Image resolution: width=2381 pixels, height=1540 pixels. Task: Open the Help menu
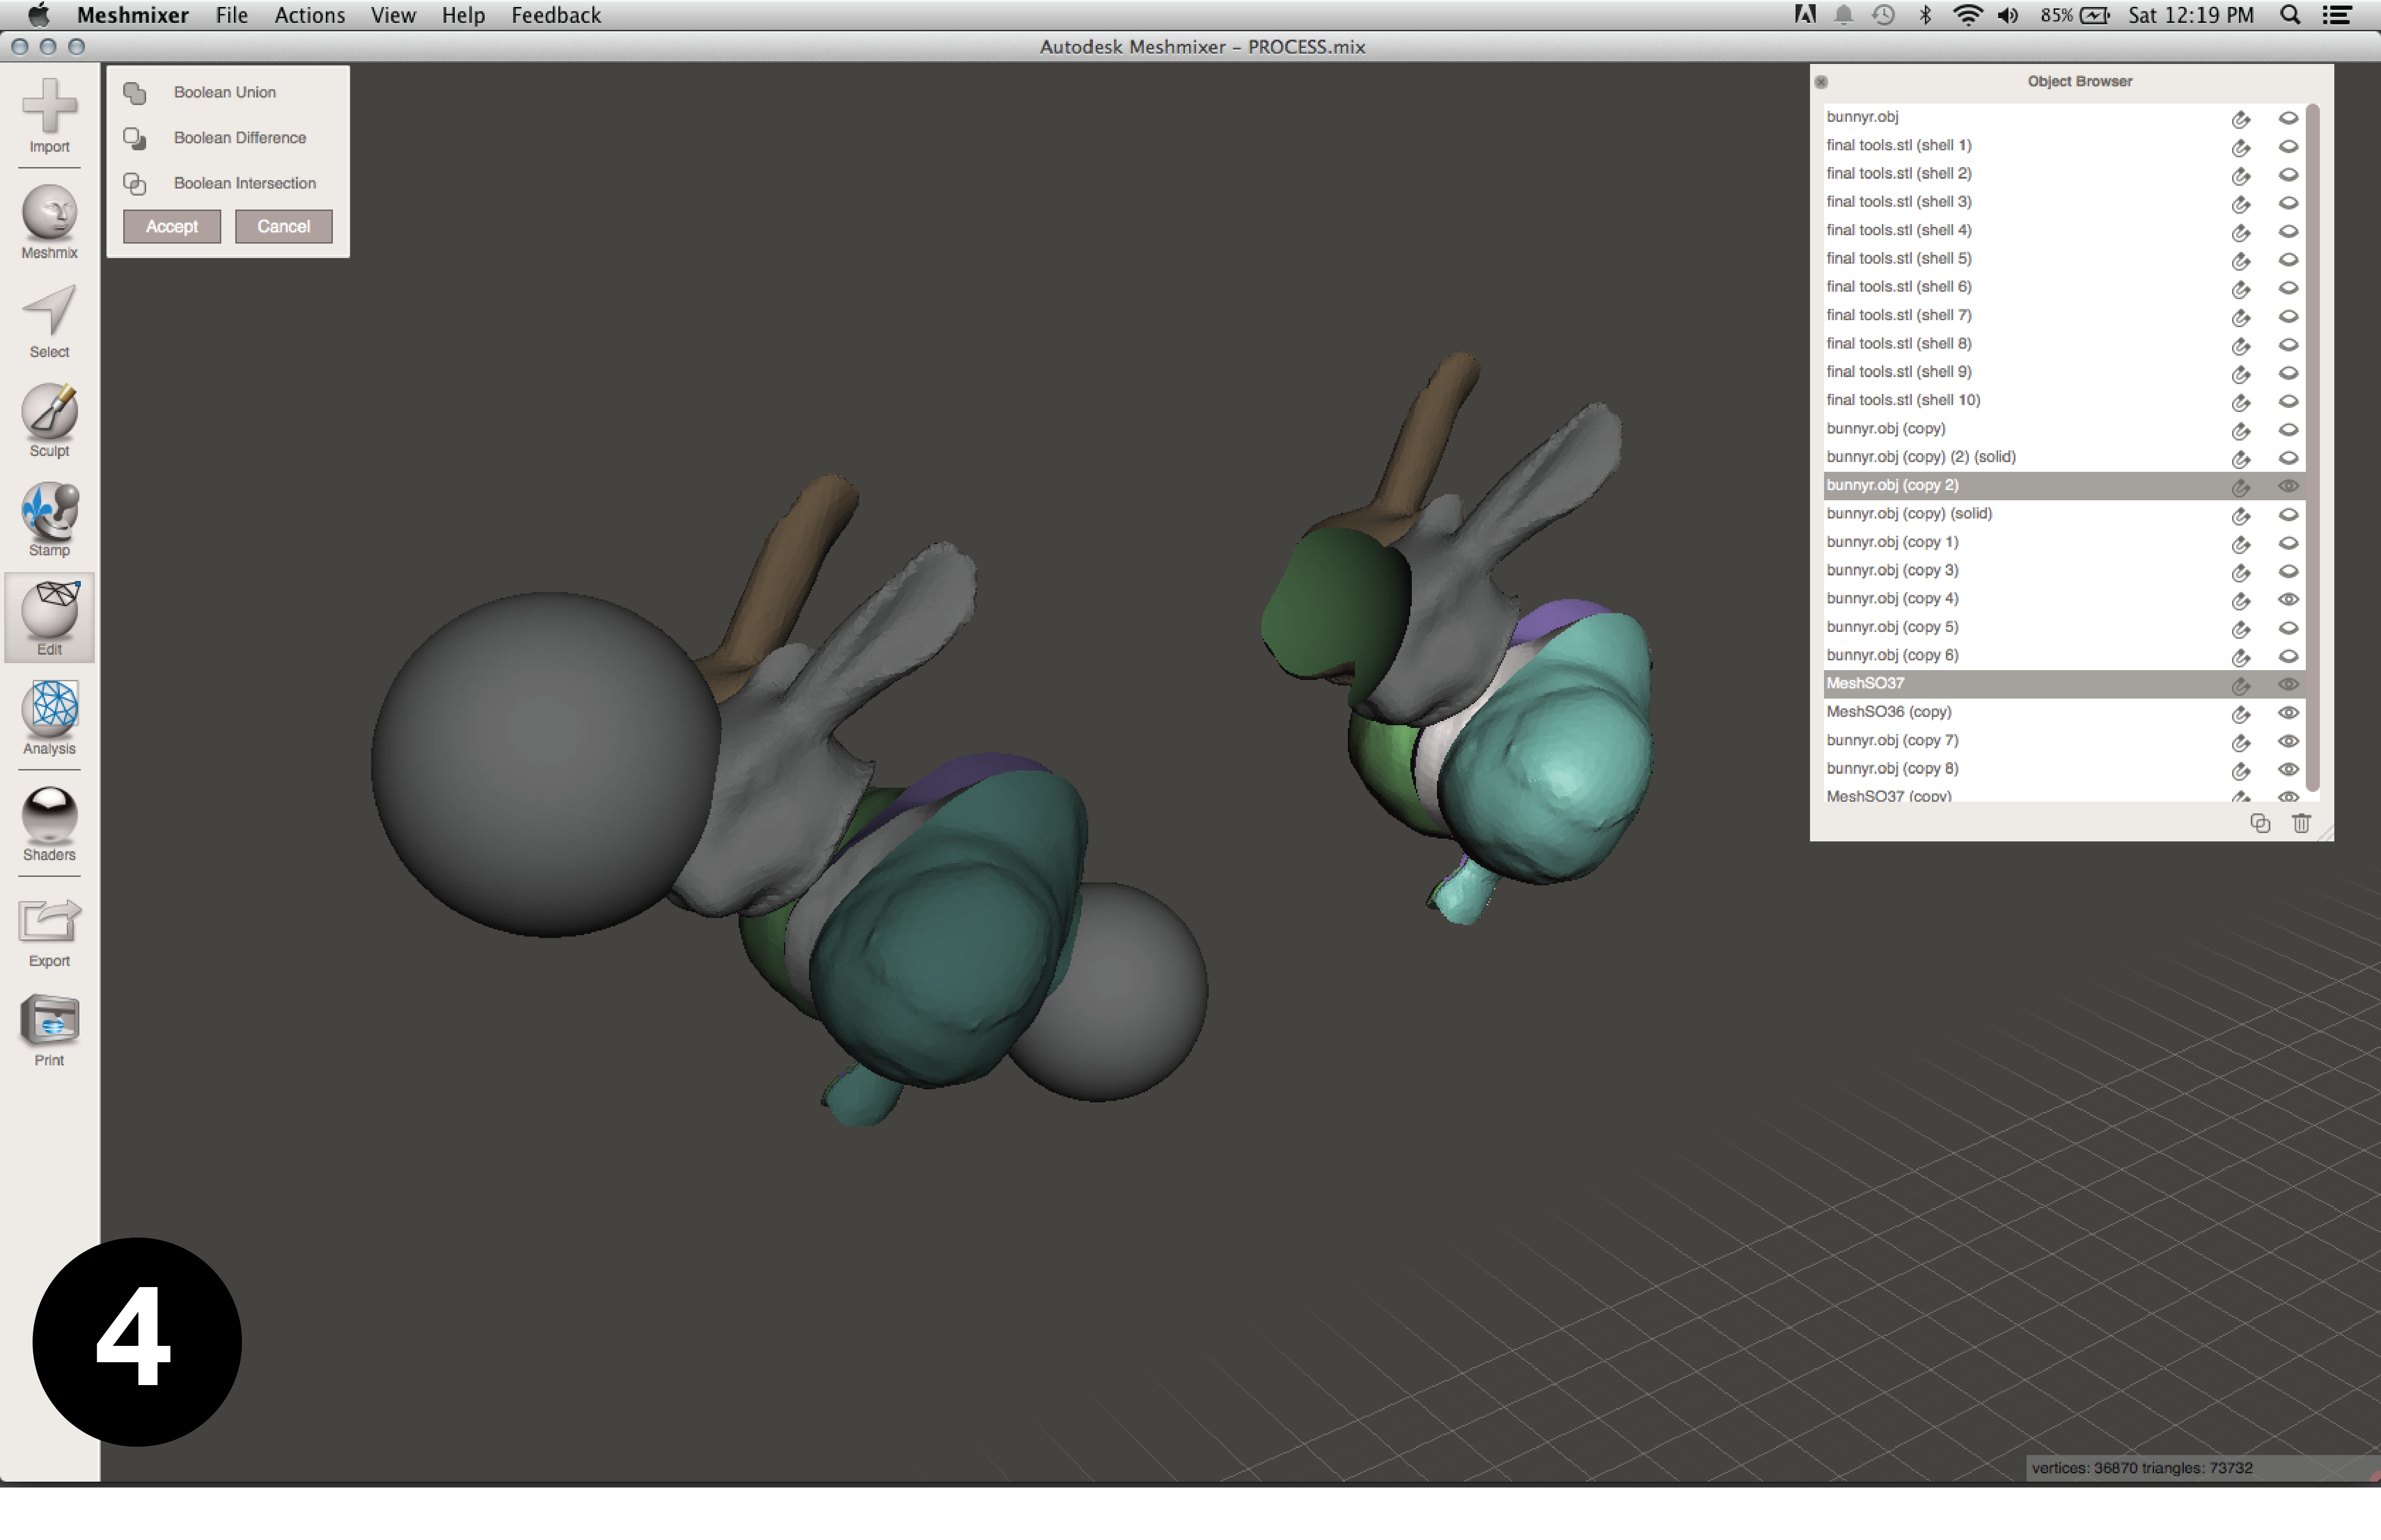coord(463,15)
